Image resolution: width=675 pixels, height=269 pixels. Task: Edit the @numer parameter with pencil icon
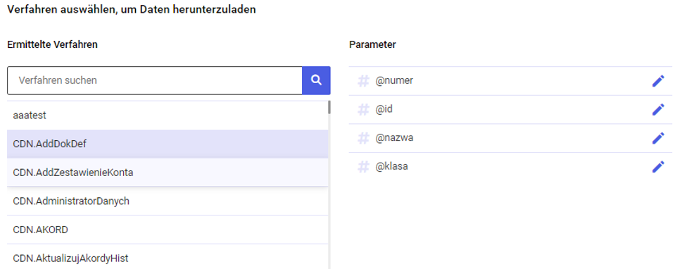pos(658,81)
